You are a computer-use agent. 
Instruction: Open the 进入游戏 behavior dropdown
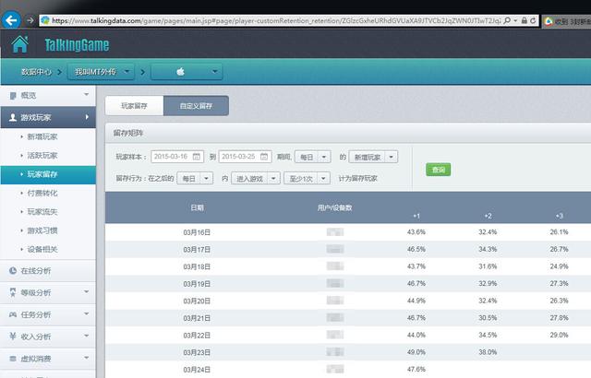pyautogui.click(x=256, y=178)
